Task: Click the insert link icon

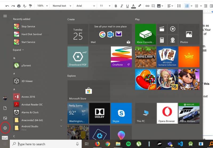Action: coord(147,6)
